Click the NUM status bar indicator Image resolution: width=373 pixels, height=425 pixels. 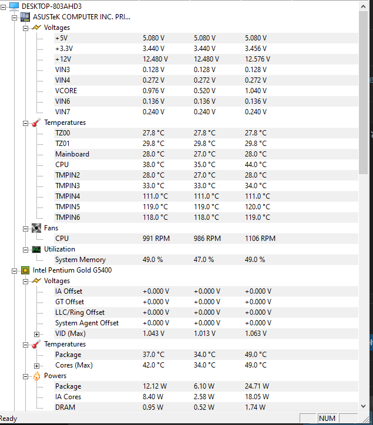point(327,418)
